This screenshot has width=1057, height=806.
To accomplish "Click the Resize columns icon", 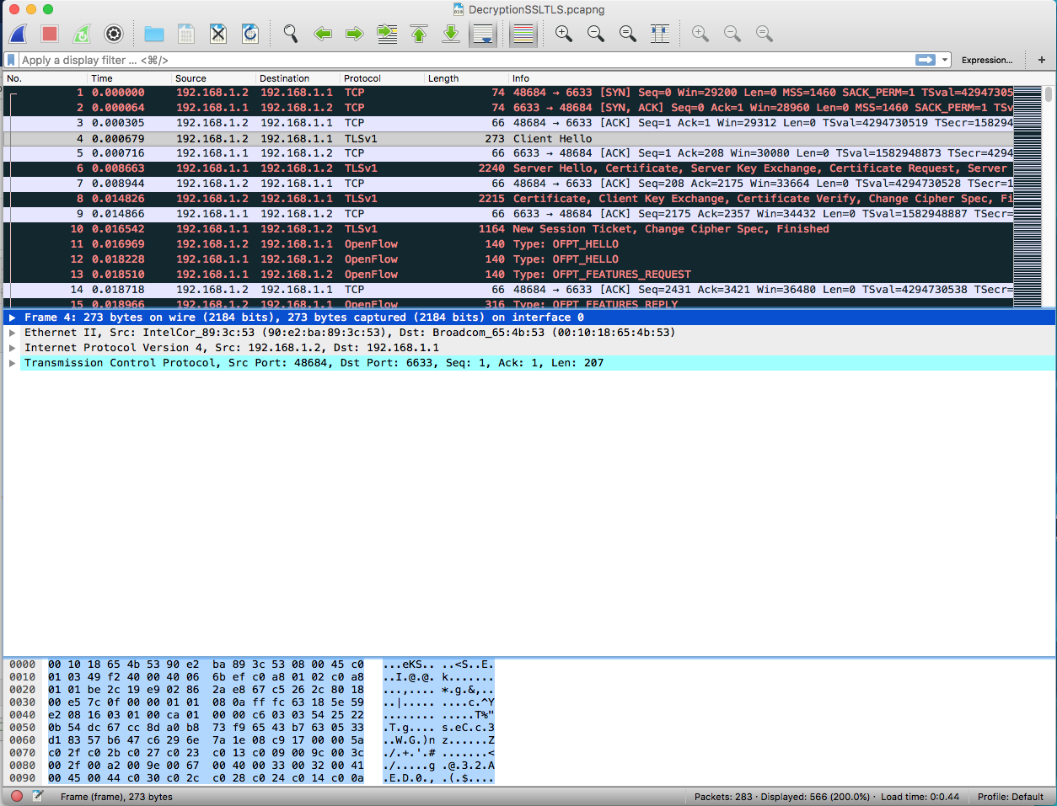I will click(x=660, y=34).
